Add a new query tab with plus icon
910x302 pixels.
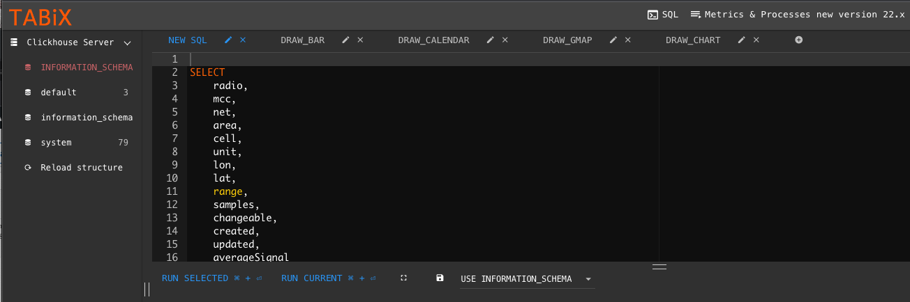(799, 40)
